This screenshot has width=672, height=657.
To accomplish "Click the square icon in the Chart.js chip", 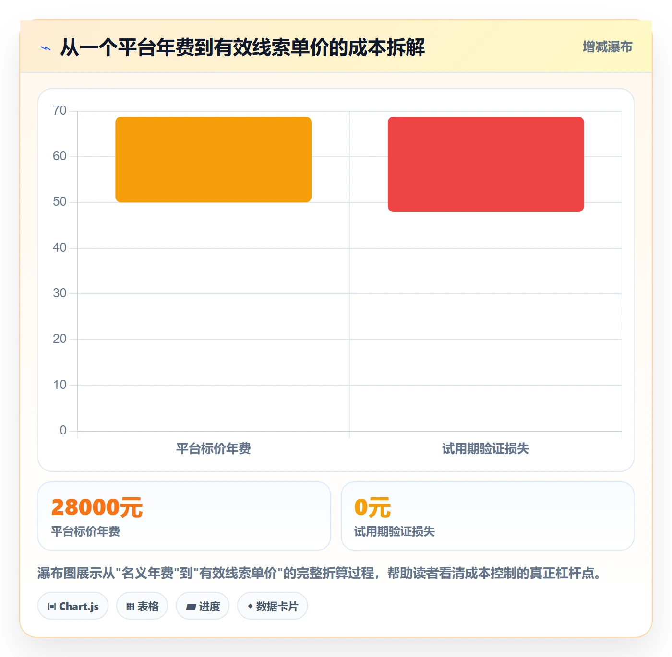I will pyautogui.click(x=52, y=607).
